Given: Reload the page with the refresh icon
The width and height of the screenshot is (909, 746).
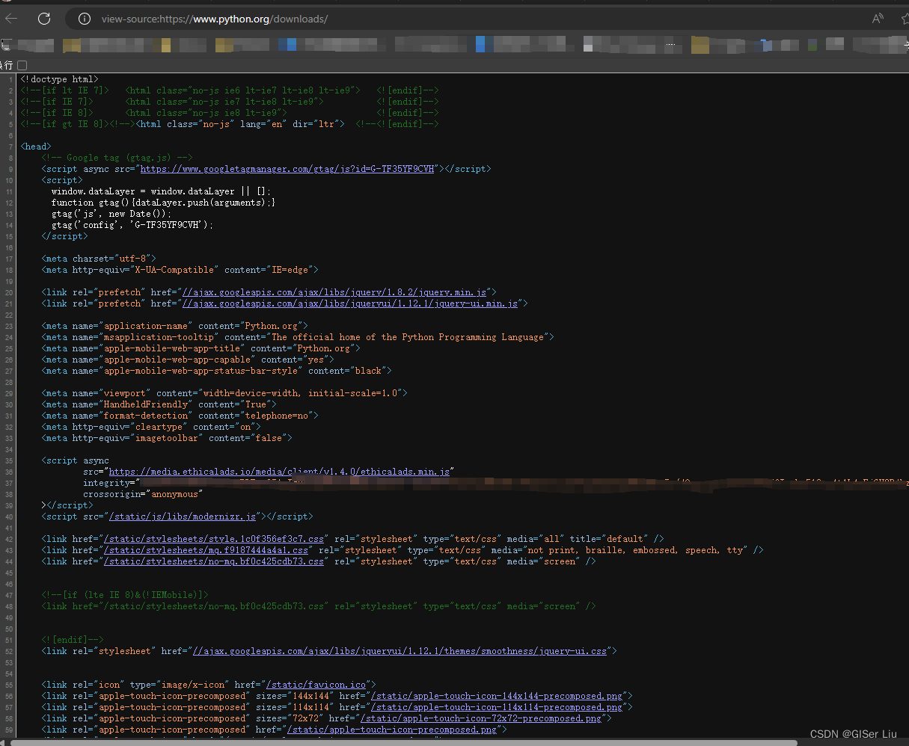Looking at the screenshot, I should [x=44, y=19].
